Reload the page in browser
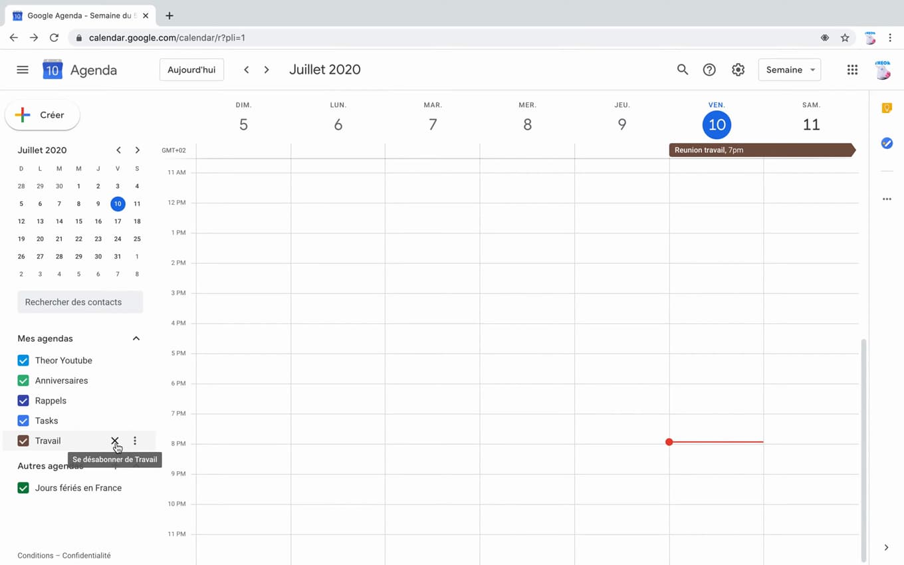The width and height of the screenshot is (904, 565). click(55, 38)
